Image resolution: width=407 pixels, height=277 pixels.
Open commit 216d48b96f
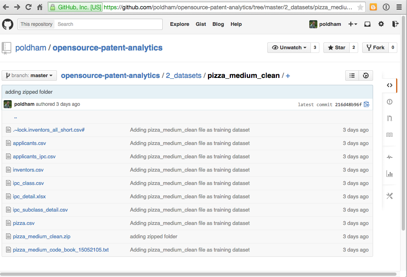pos(348,105)
